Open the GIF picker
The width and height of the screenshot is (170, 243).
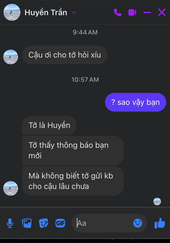coord(60,223)
